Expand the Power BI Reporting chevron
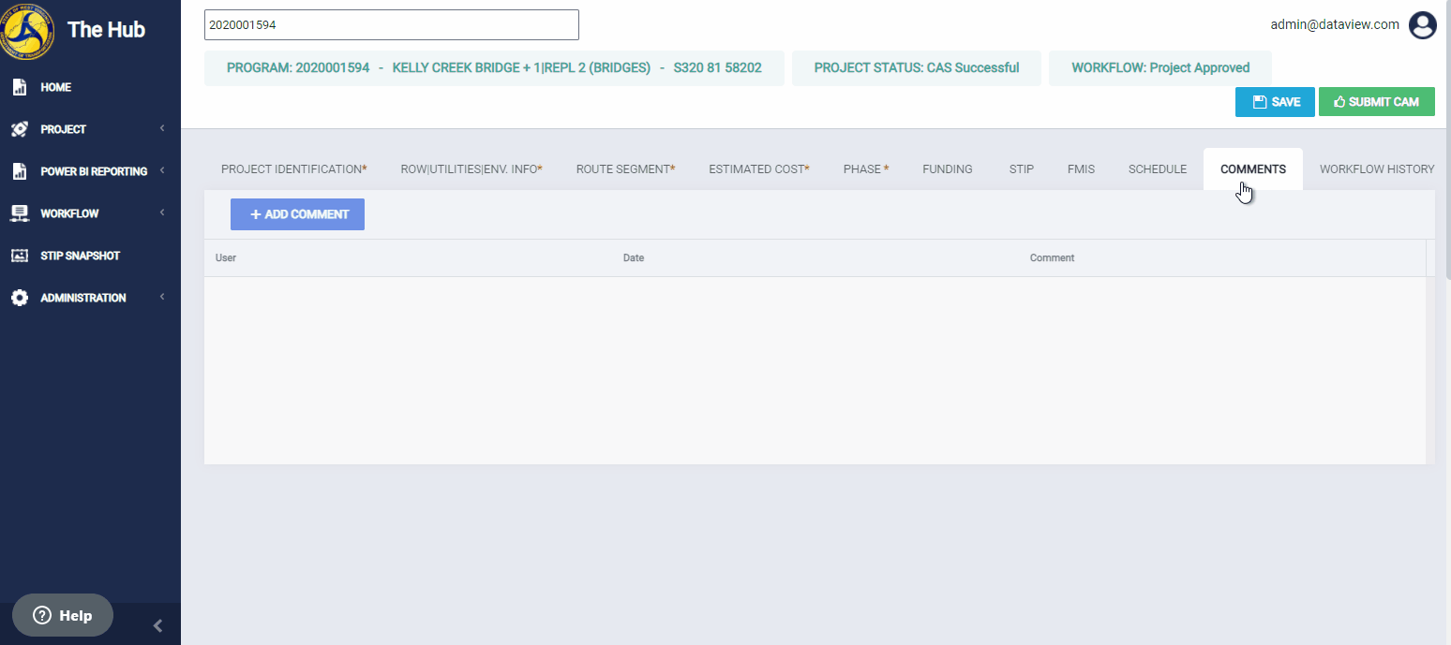This screenshot has width=1451, height=645. point(162,170)
